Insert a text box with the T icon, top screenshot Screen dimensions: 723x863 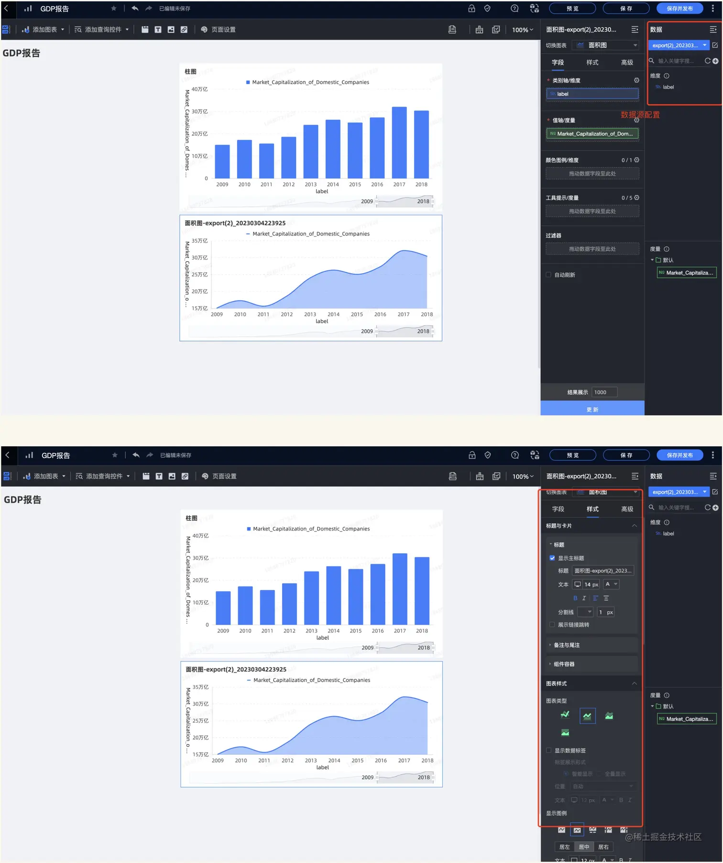[x=158, y=30]
